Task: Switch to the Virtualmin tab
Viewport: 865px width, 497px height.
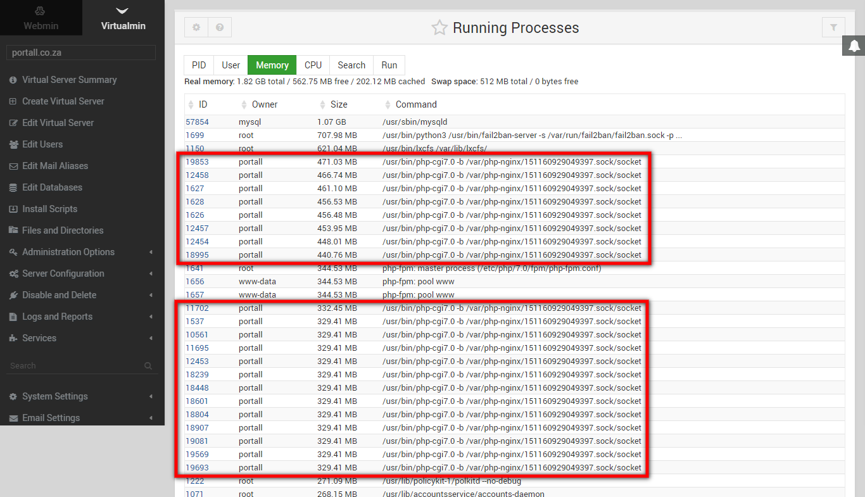Action: [123, 18]
